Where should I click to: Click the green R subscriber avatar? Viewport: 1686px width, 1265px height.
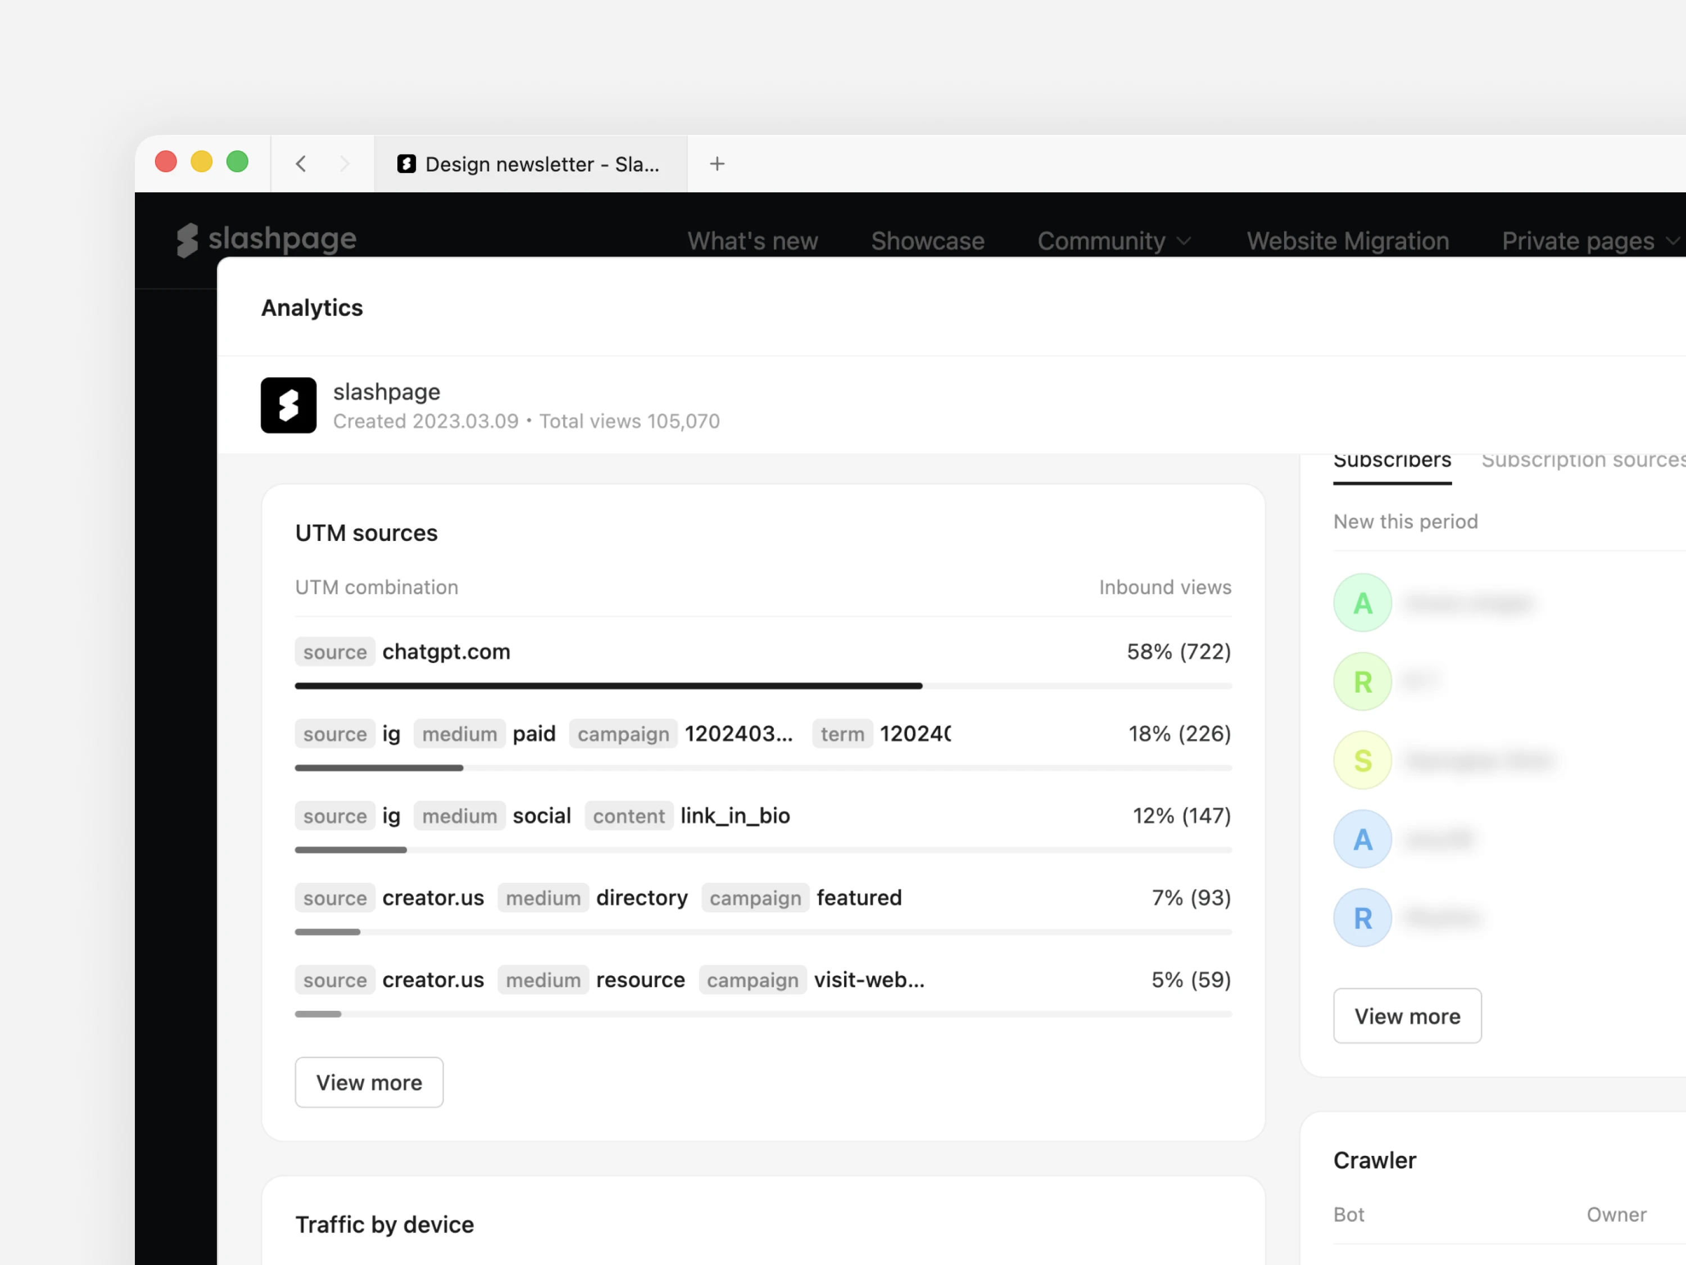1363,681
